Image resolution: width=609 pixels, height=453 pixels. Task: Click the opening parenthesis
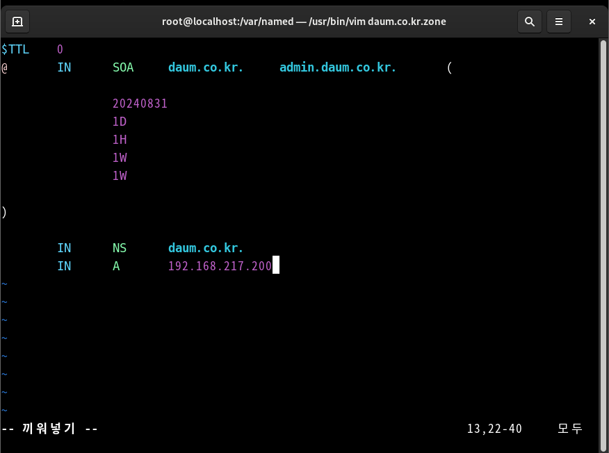(449, 68)
